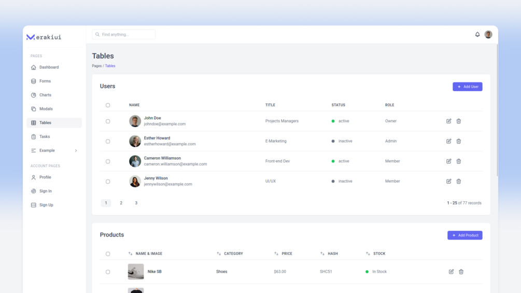Check the select-all box in Users table
This screenshot has height=293, width=521.
[108, 105]
